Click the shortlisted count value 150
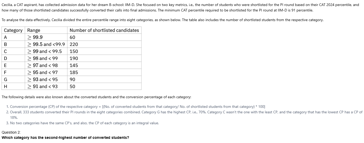364x143 pixels. (74, 51)
